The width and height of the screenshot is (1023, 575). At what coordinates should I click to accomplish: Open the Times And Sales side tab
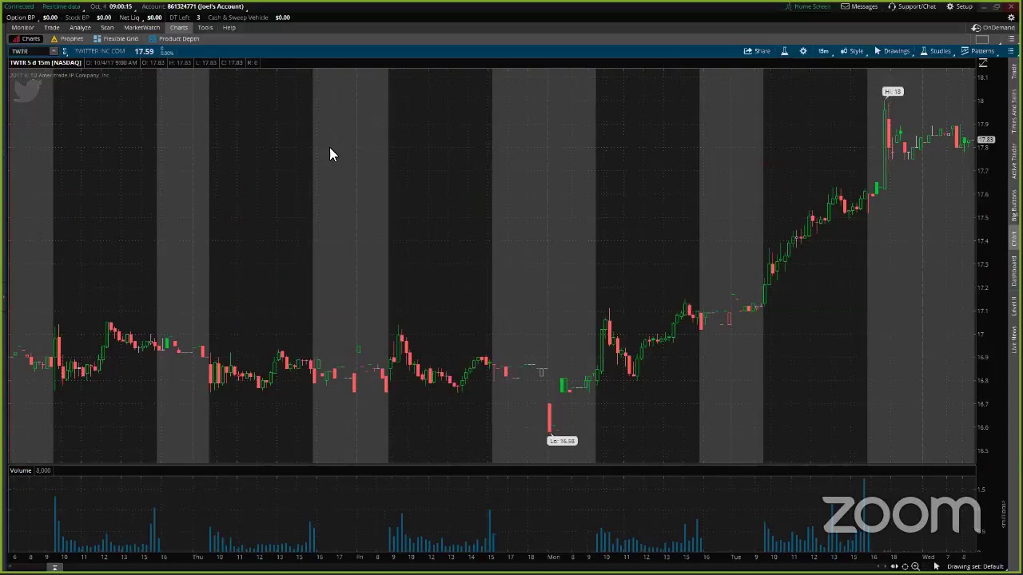click(1014, 112)
